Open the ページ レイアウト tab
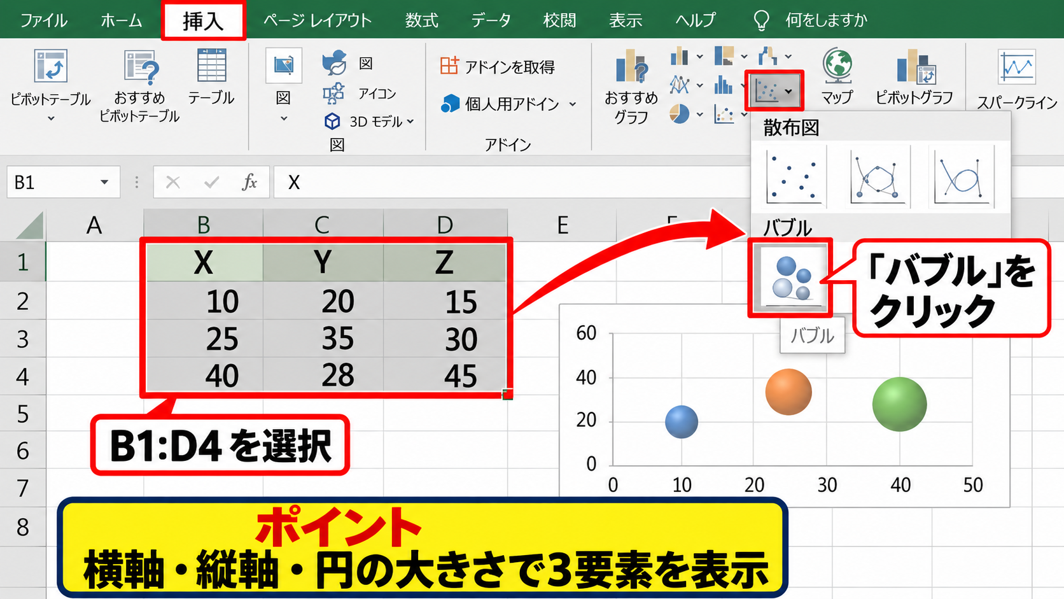Viewport: 1064px width, 599px height. pyautogui.click(x=318, y=20)
